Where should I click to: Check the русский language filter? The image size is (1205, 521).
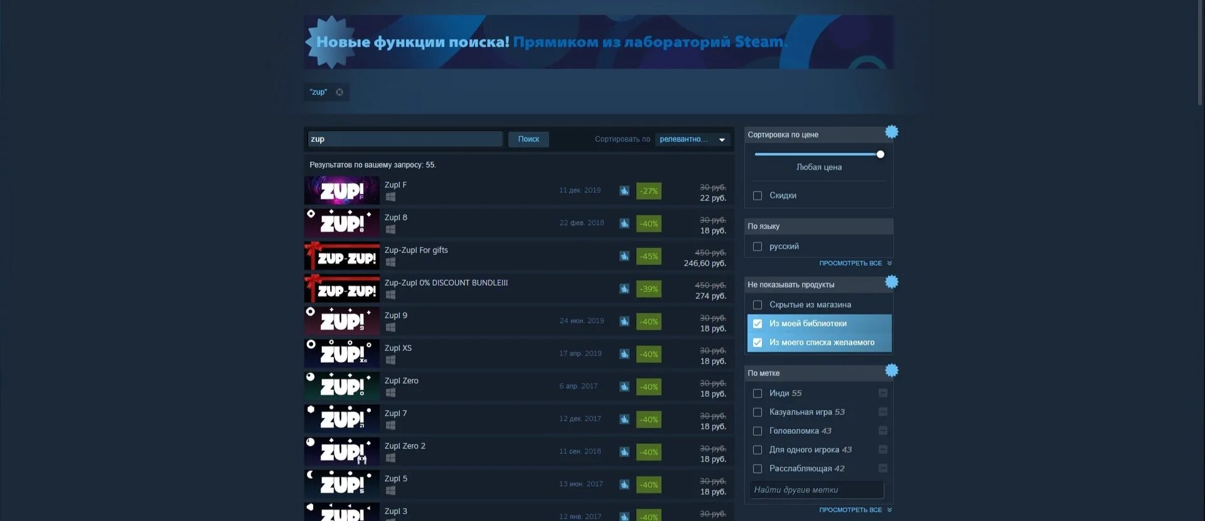pyautogui.click(x=758, y=247)
